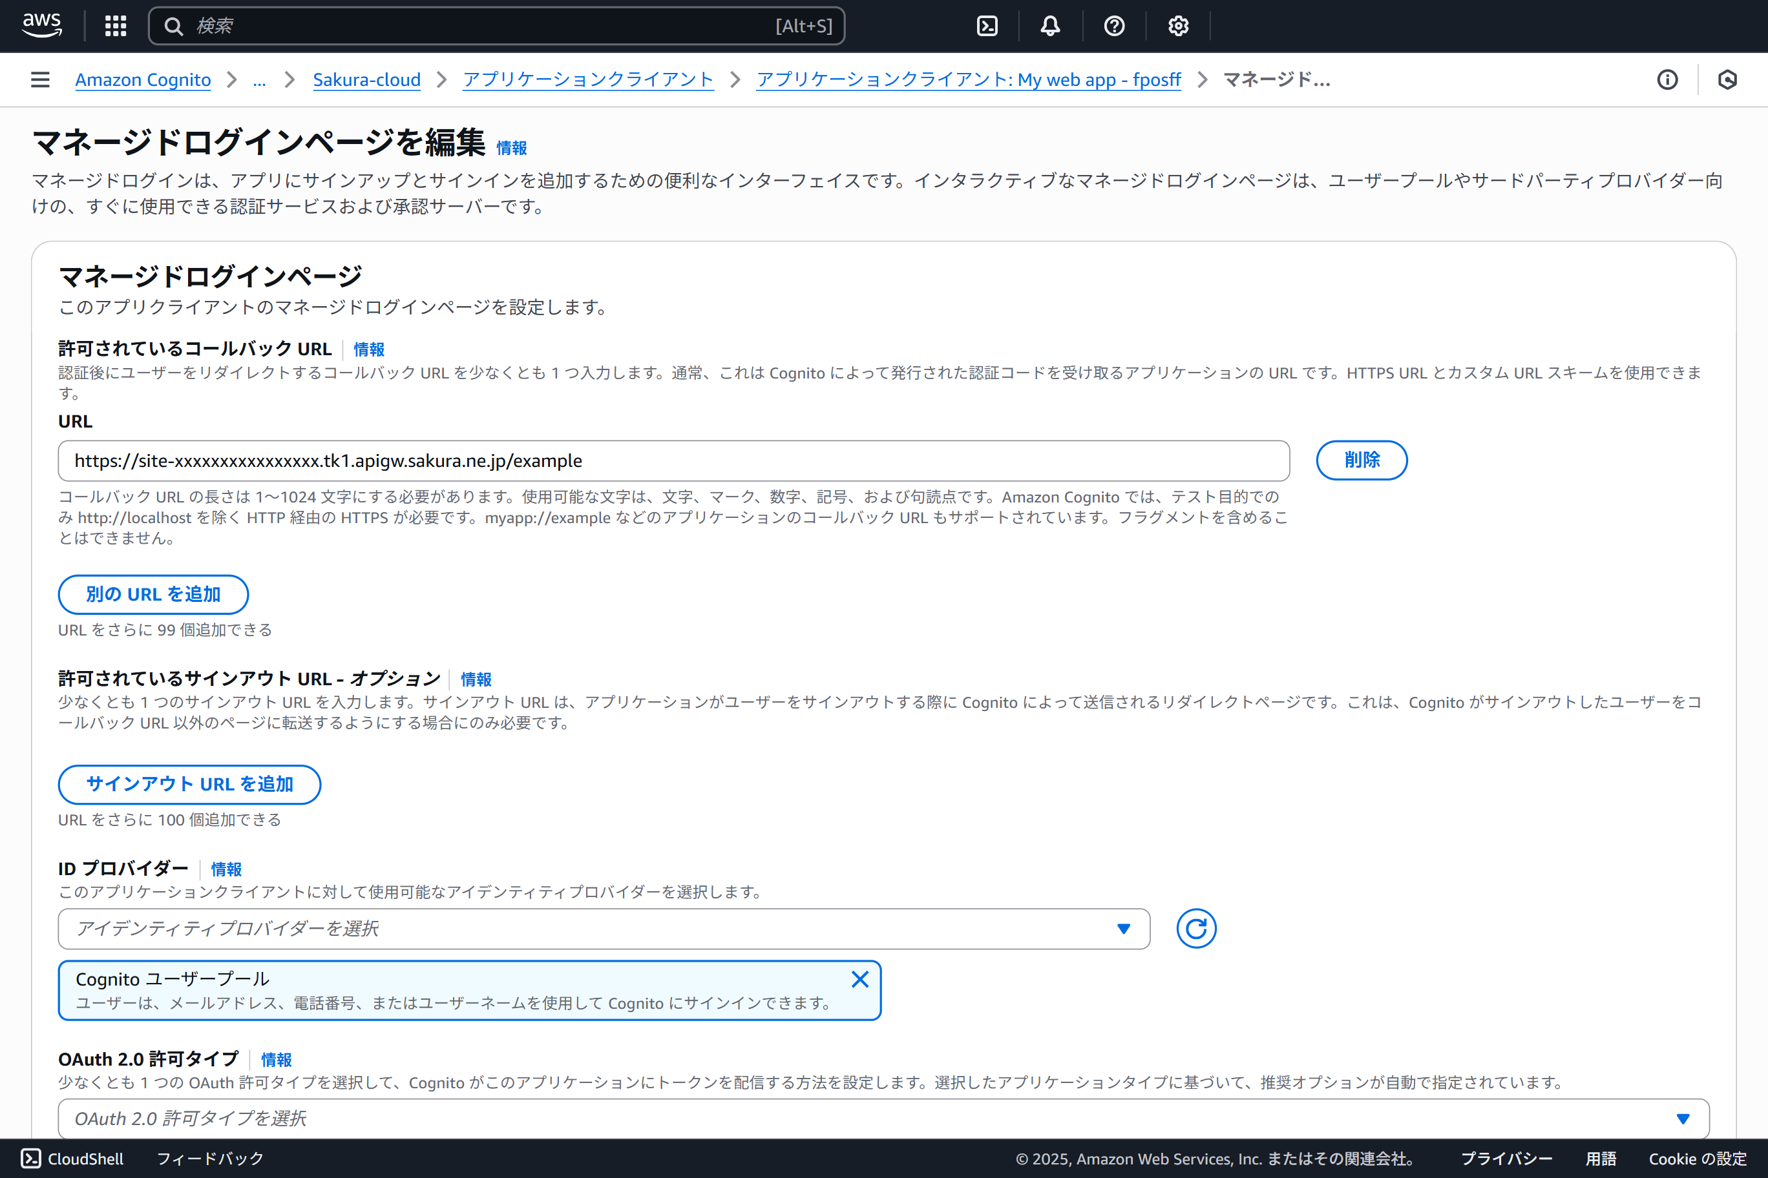
Task: Open the info panel icon at right
Action: (1667, 79)
